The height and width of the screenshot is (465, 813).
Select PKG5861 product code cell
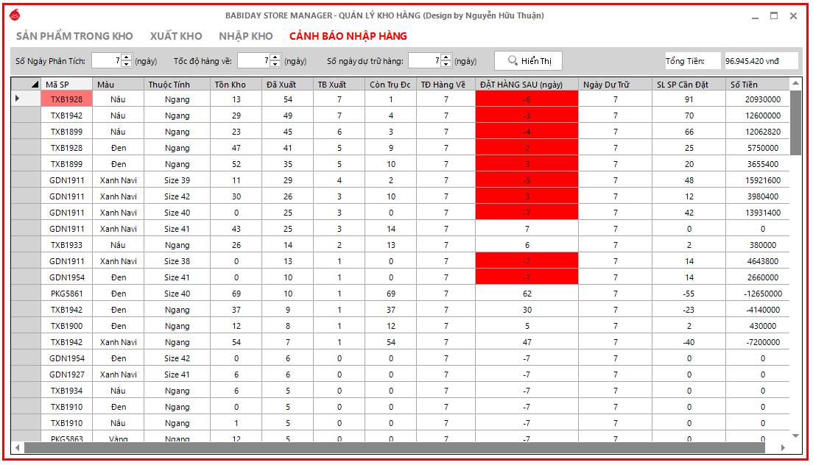[66, 294]
